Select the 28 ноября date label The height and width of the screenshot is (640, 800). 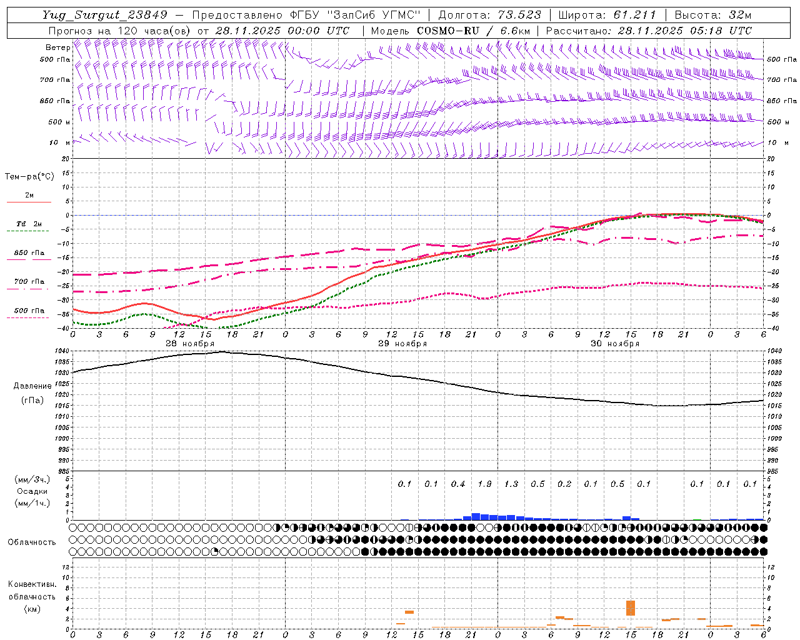click(189, 344)
